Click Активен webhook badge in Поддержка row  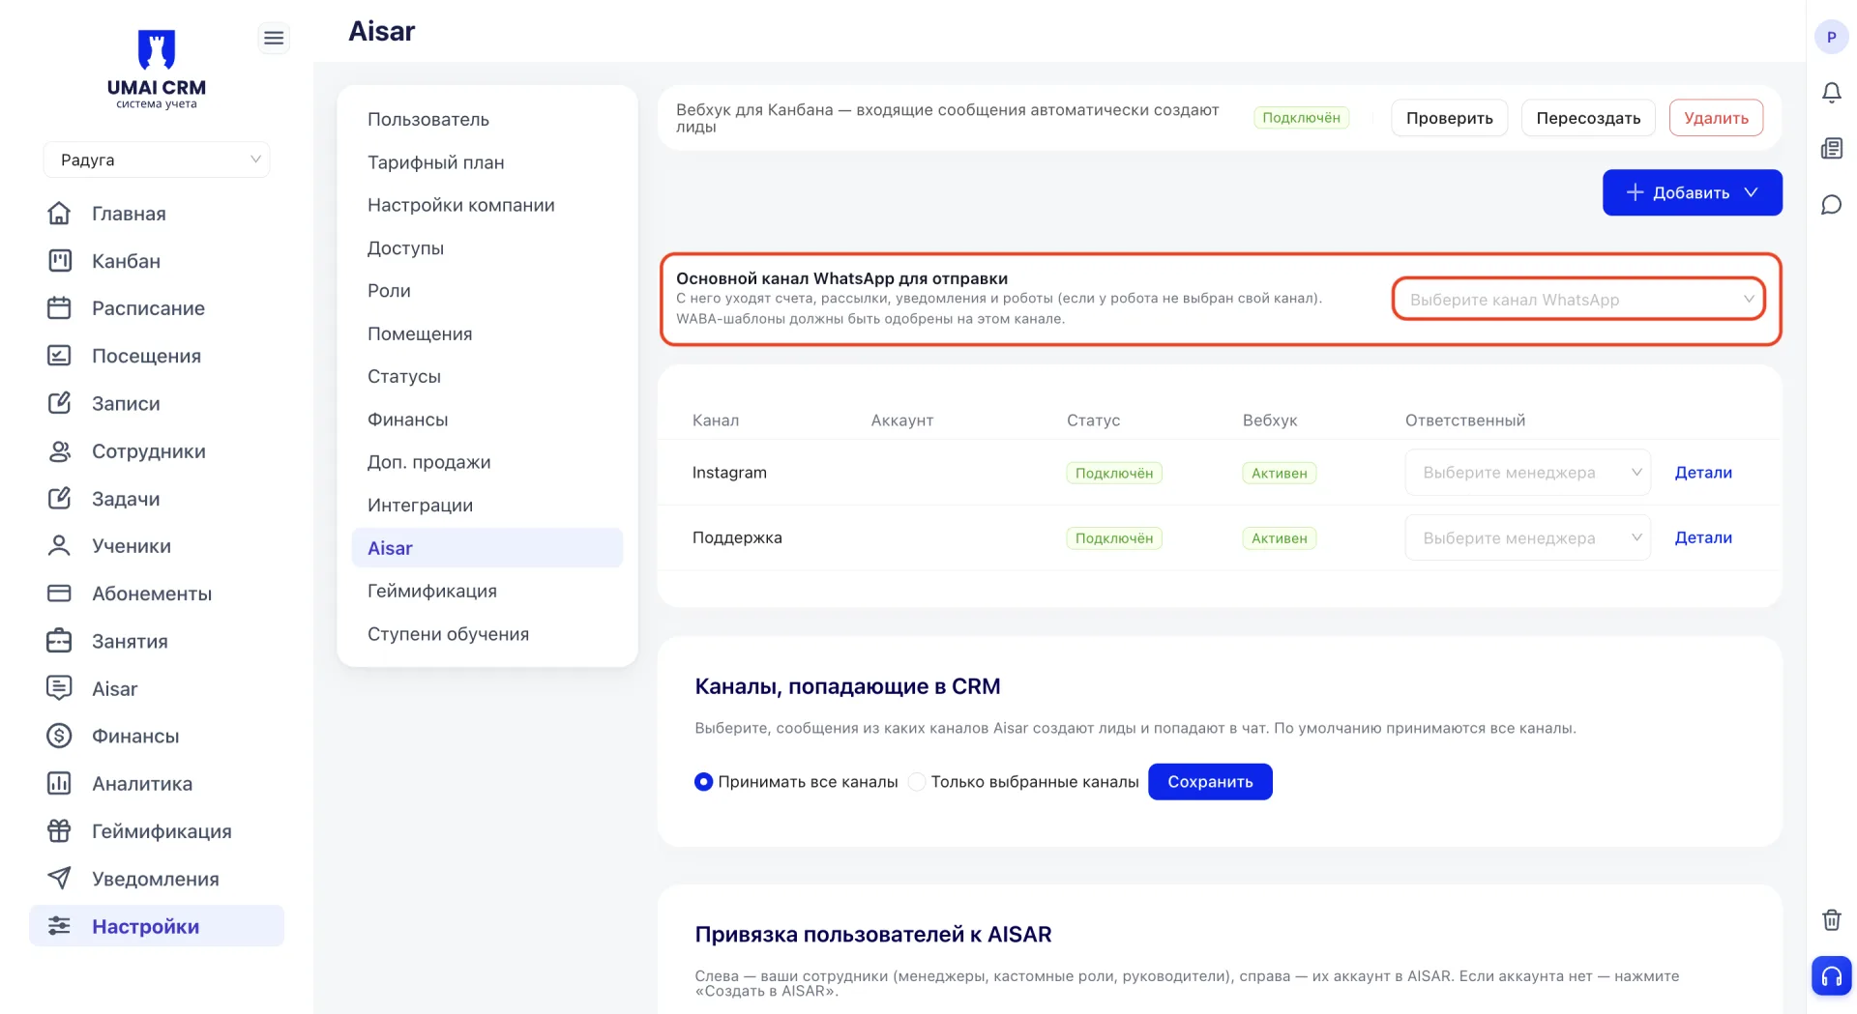click(x=1279, y=538)
